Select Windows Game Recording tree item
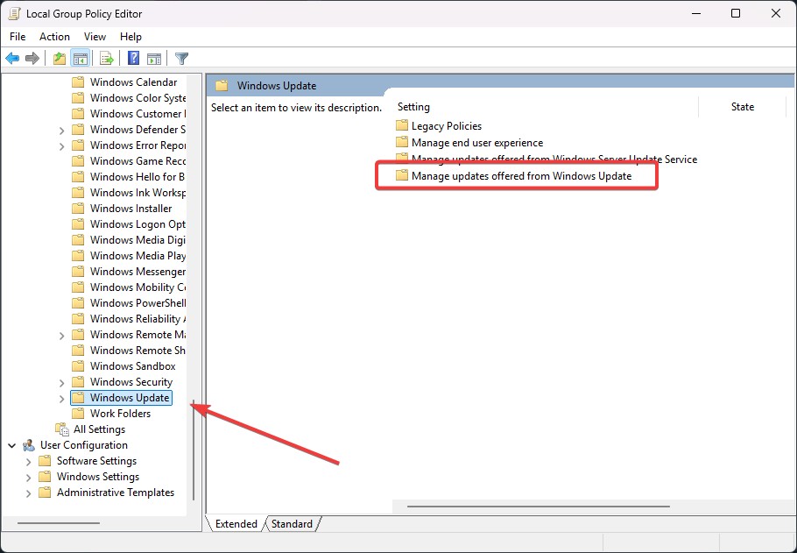 pos(138,160)
